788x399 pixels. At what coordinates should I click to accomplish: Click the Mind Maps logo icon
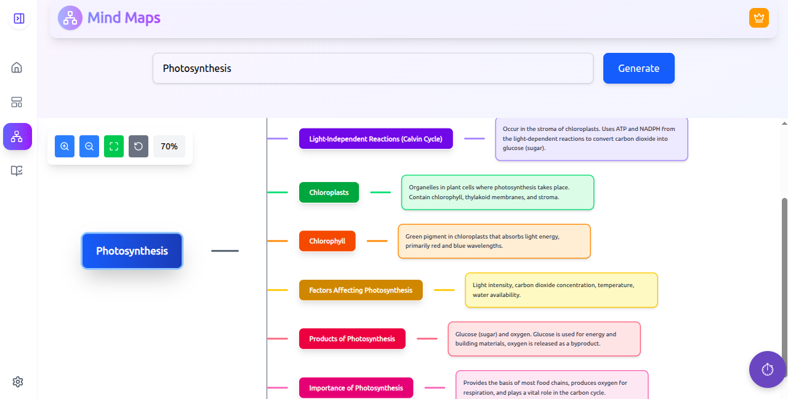pos(70,18)
